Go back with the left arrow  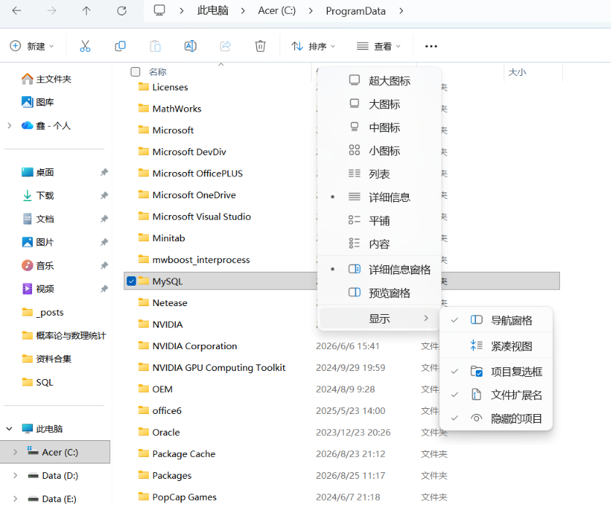coord(17,10)
